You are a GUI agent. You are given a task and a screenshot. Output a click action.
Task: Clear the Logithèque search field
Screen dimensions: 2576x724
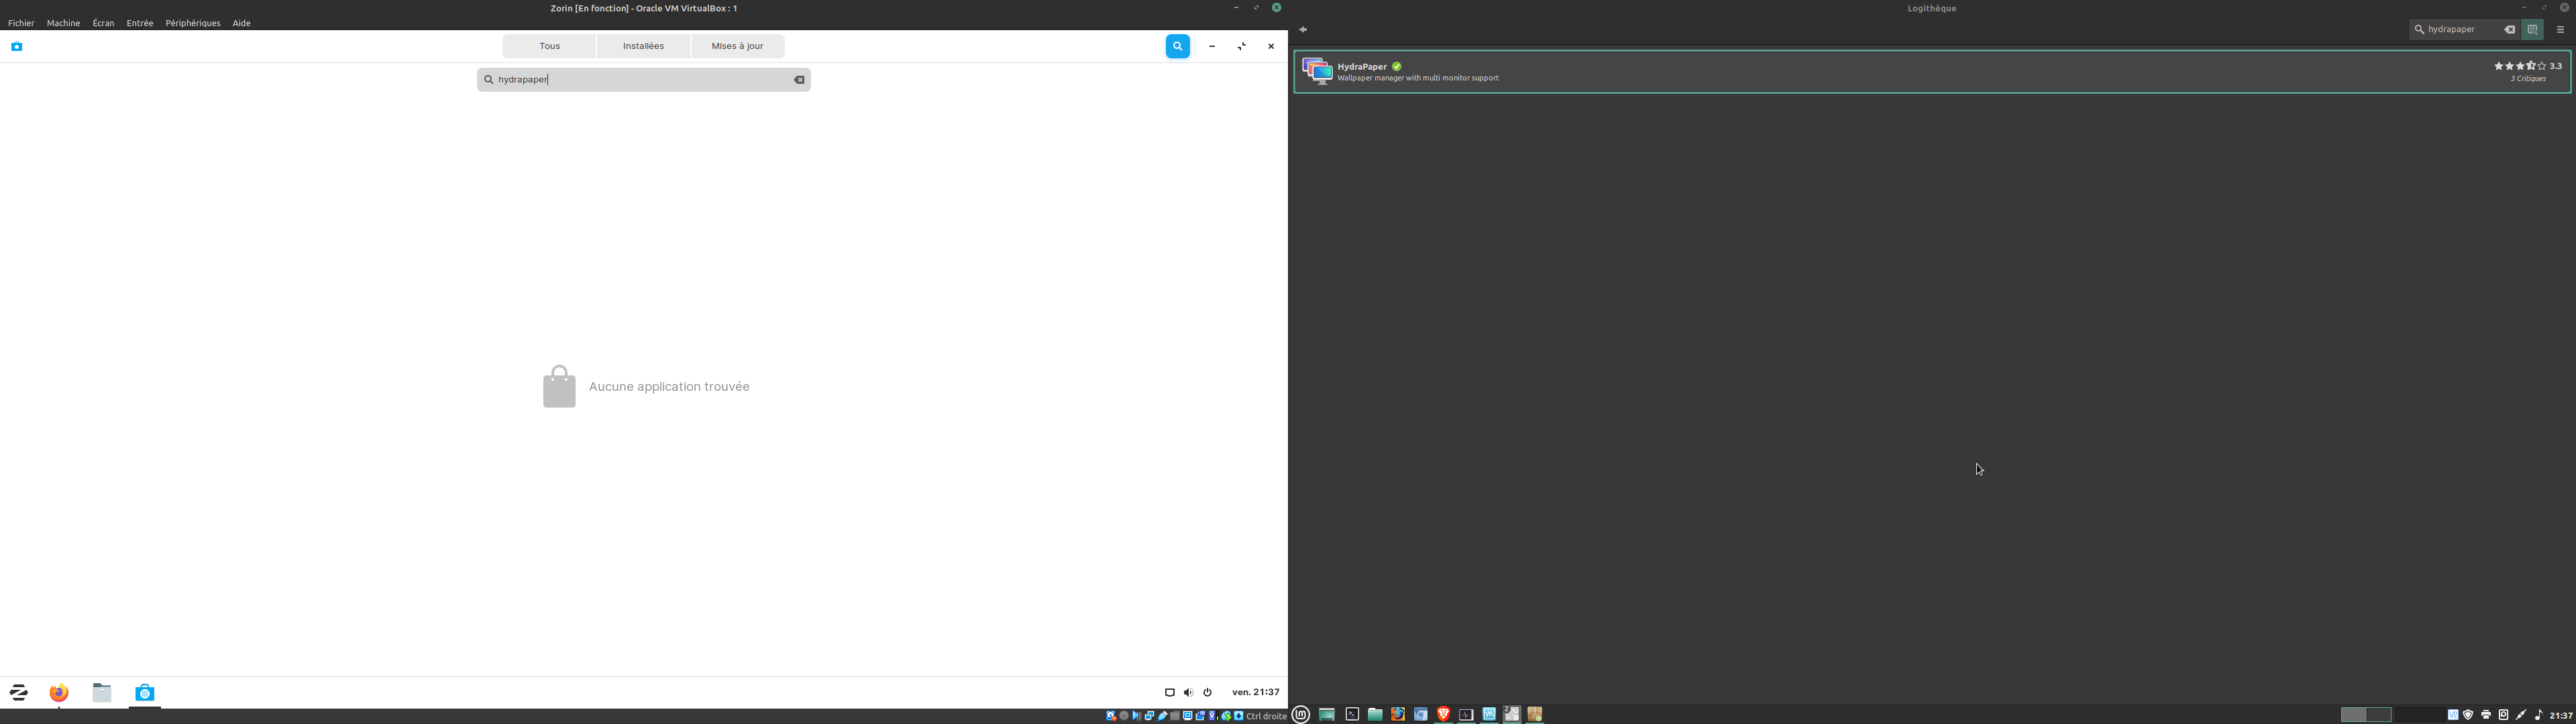pos(2509,30)
